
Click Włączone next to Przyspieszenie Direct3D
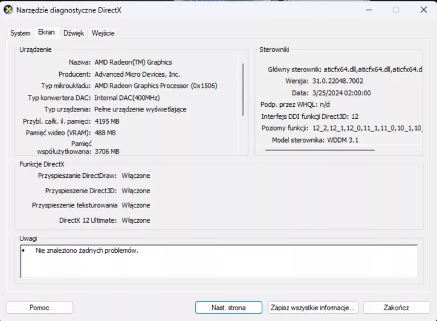pos(136,191)
